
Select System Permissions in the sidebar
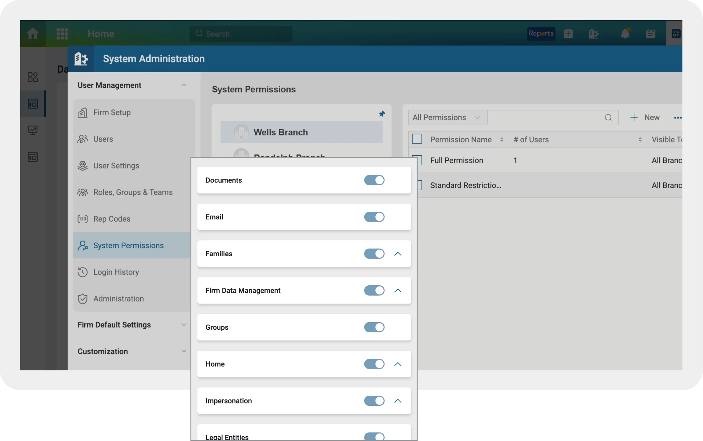coord(128,245)
